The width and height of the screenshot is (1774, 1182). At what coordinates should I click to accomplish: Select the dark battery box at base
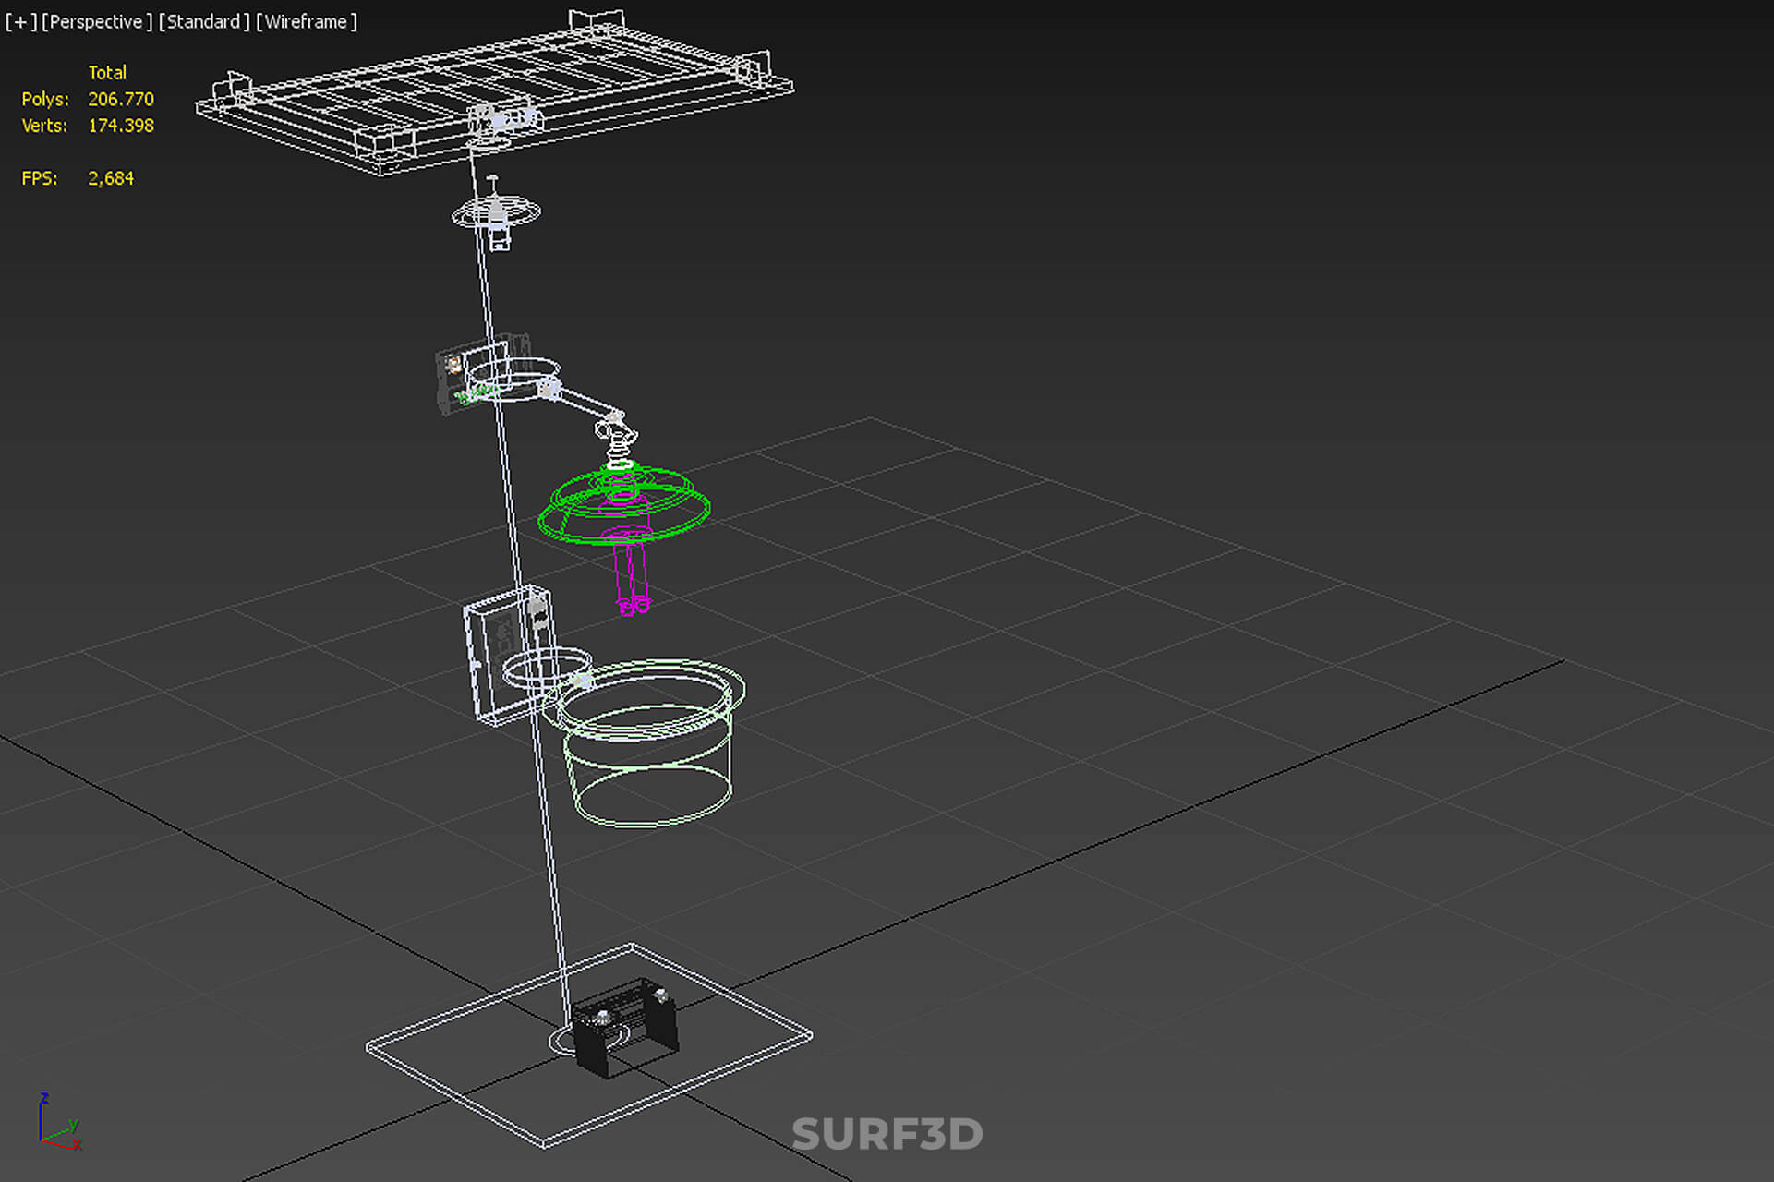[x=625, y=1027]
